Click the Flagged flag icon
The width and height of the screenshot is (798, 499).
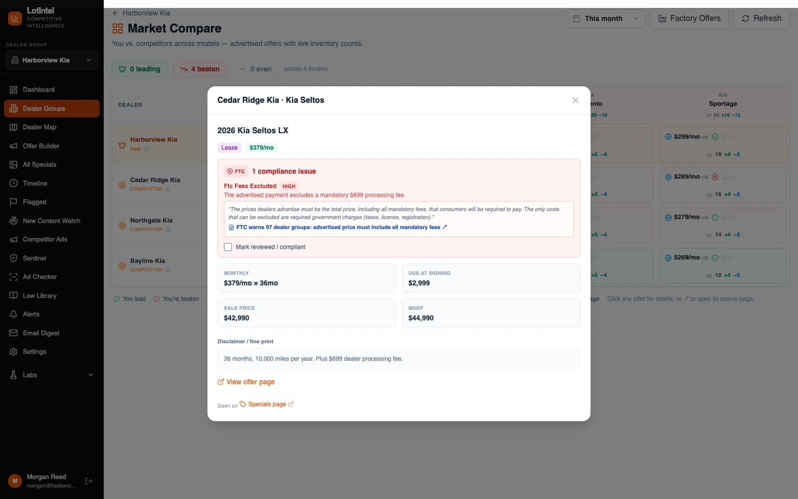(13, 202)
